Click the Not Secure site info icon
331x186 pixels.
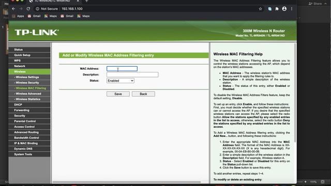(37, 9)
